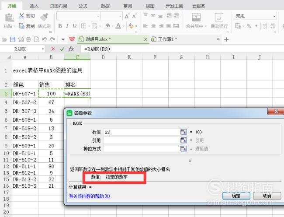Toggle underline formatting (U)
The image size is (284, 217).
pos(74,26)
